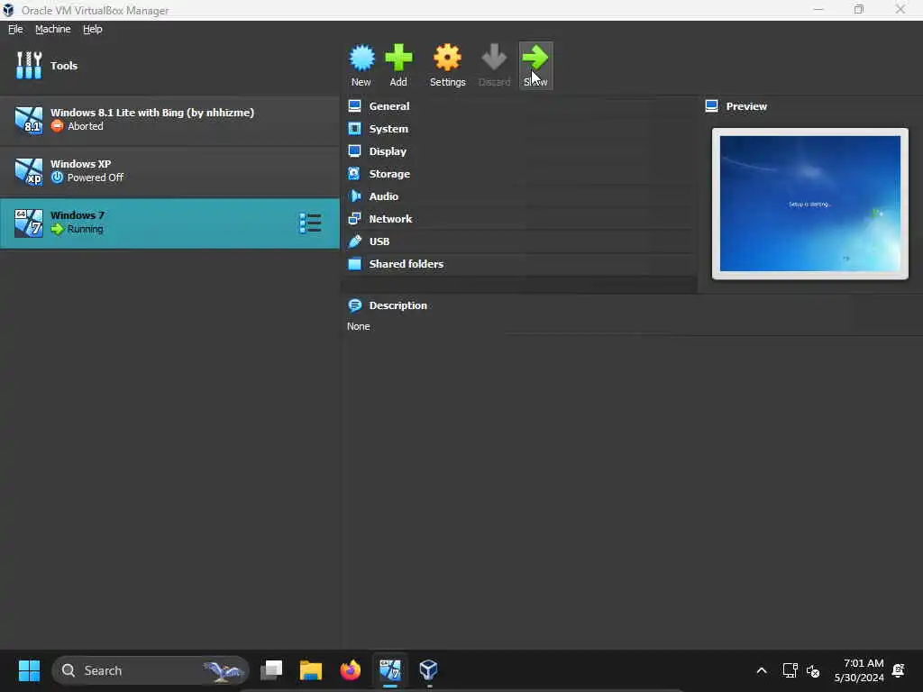This screenshot has height=692, width=923.
Task: Click the green Add machine icon
Action: coord(398,58)
